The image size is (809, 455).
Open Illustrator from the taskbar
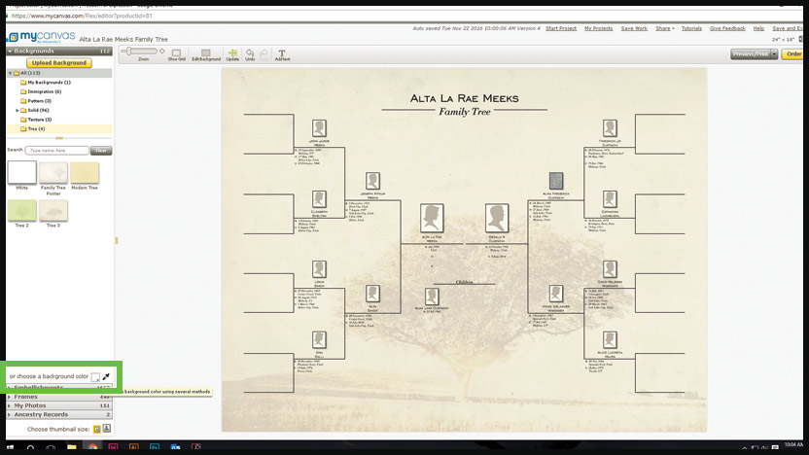[133, 447]
